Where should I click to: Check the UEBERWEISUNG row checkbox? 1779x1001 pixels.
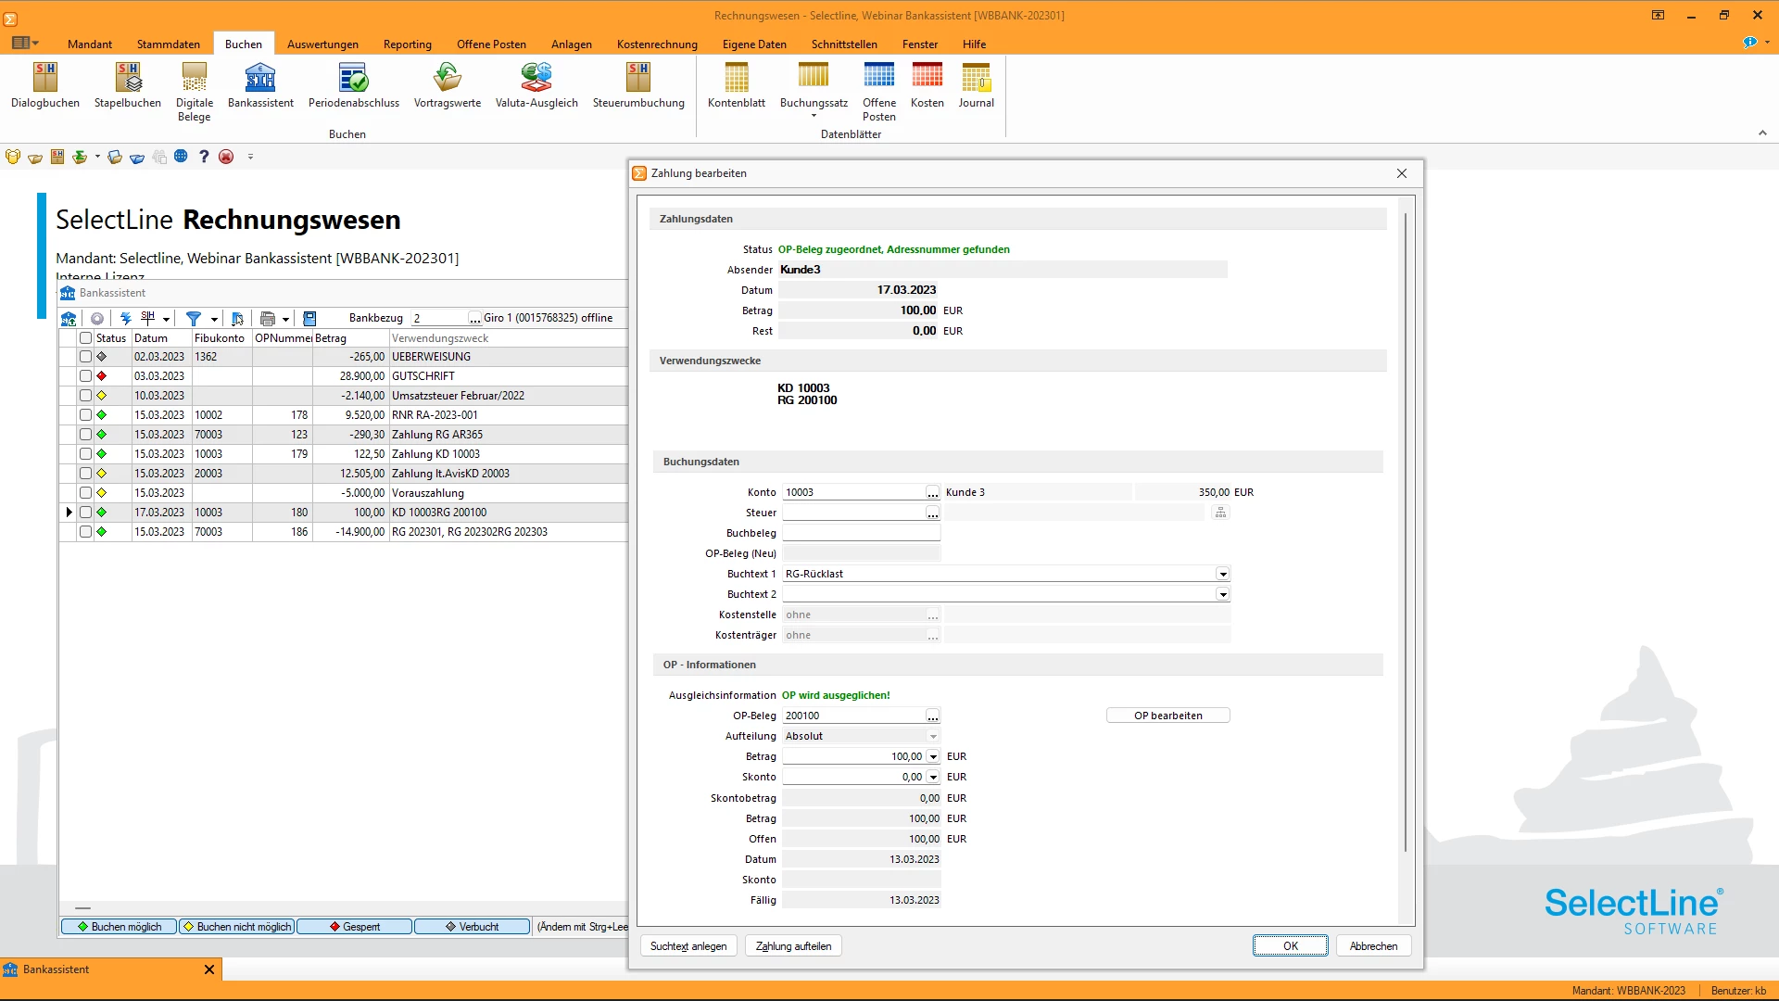pos(85,357)
